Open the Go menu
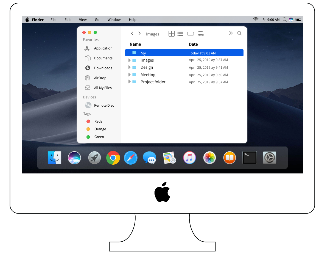The height and width of the screenshot is (279, 333). (97, 20)
